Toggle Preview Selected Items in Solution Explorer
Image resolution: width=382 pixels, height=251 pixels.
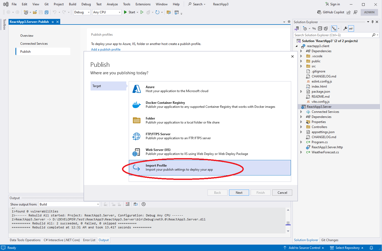[351, 28]
